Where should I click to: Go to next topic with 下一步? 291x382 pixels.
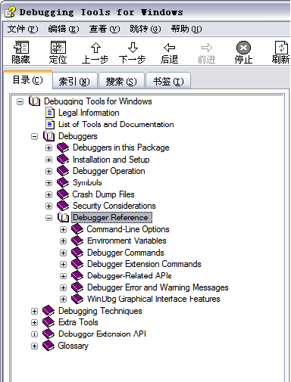[133, 53]
